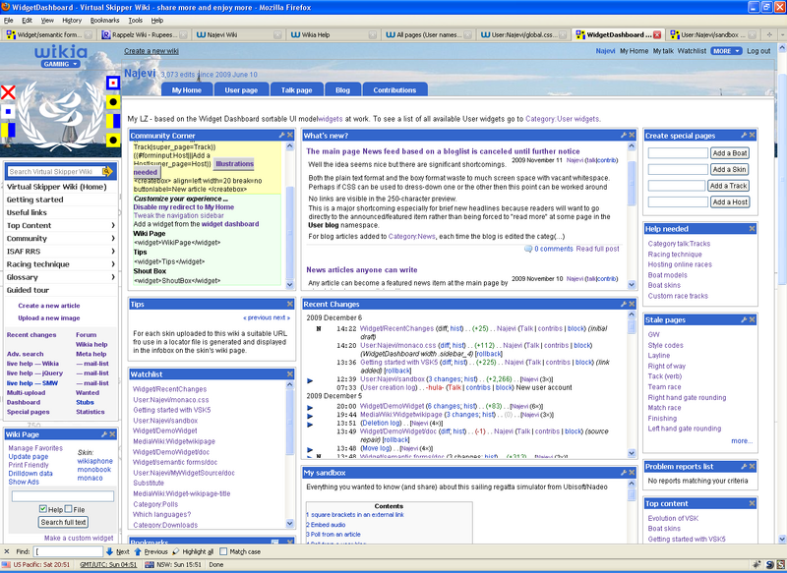Expand grouped changes for MediaWiki:Widgetwikipage
The image size is (787, 573).
coord(310,416)
